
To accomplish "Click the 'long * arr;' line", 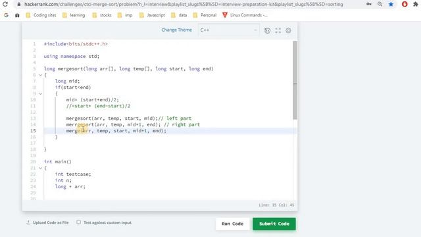I will click(x=70, y=186).
